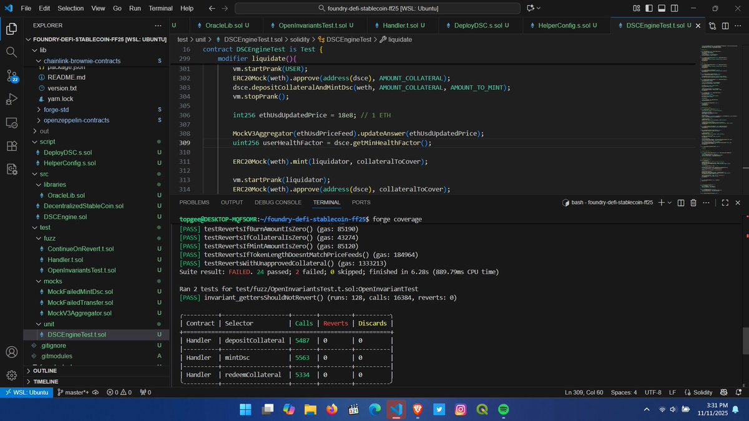Open terminal panel more actions menu
Viewport: 749px width, 421px height.
(x=707, y=203)
